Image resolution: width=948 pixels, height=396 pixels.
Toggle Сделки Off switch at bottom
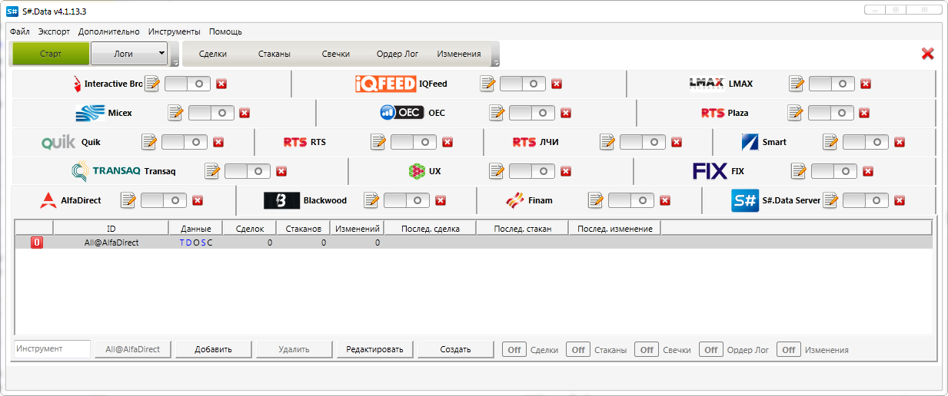pos(514,349)
